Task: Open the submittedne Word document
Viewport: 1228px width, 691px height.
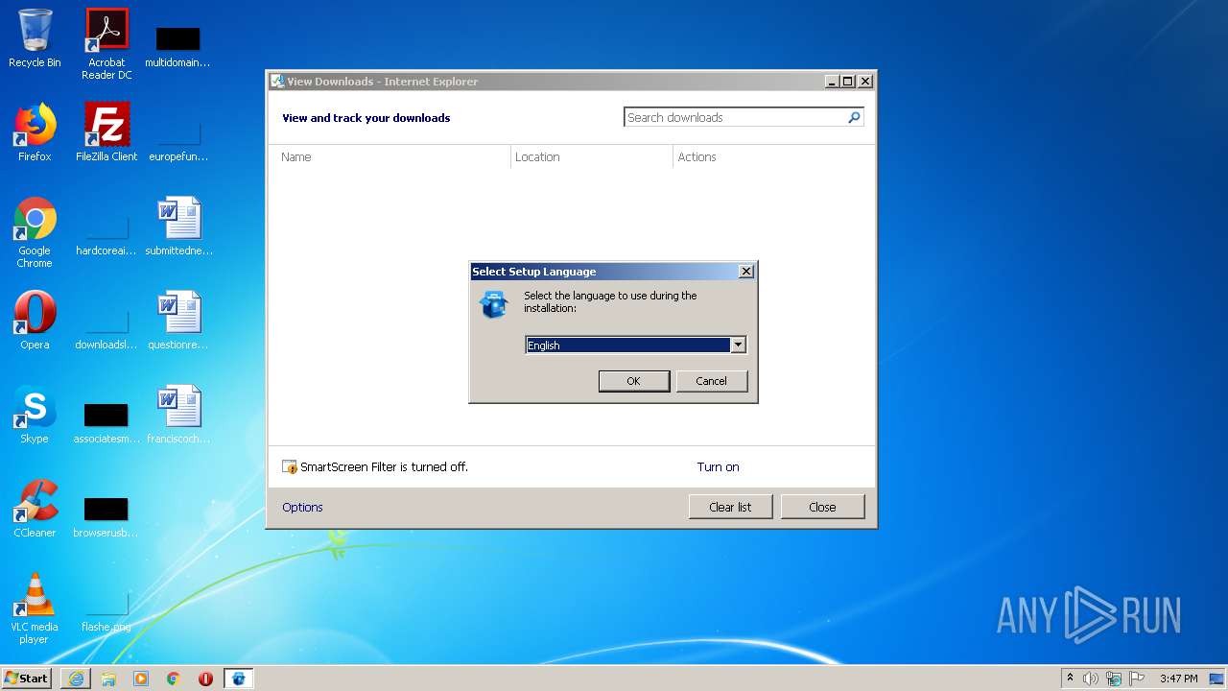Action: point(178,226)
